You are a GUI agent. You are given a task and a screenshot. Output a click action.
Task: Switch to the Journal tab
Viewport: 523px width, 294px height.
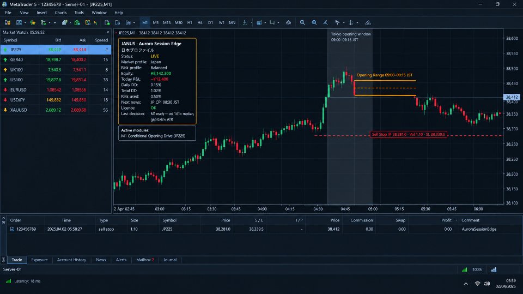click(170, 260)
